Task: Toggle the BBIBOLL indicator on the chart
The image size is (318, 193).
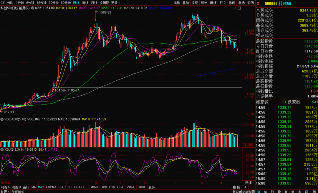Action: (x=80, y=187)
